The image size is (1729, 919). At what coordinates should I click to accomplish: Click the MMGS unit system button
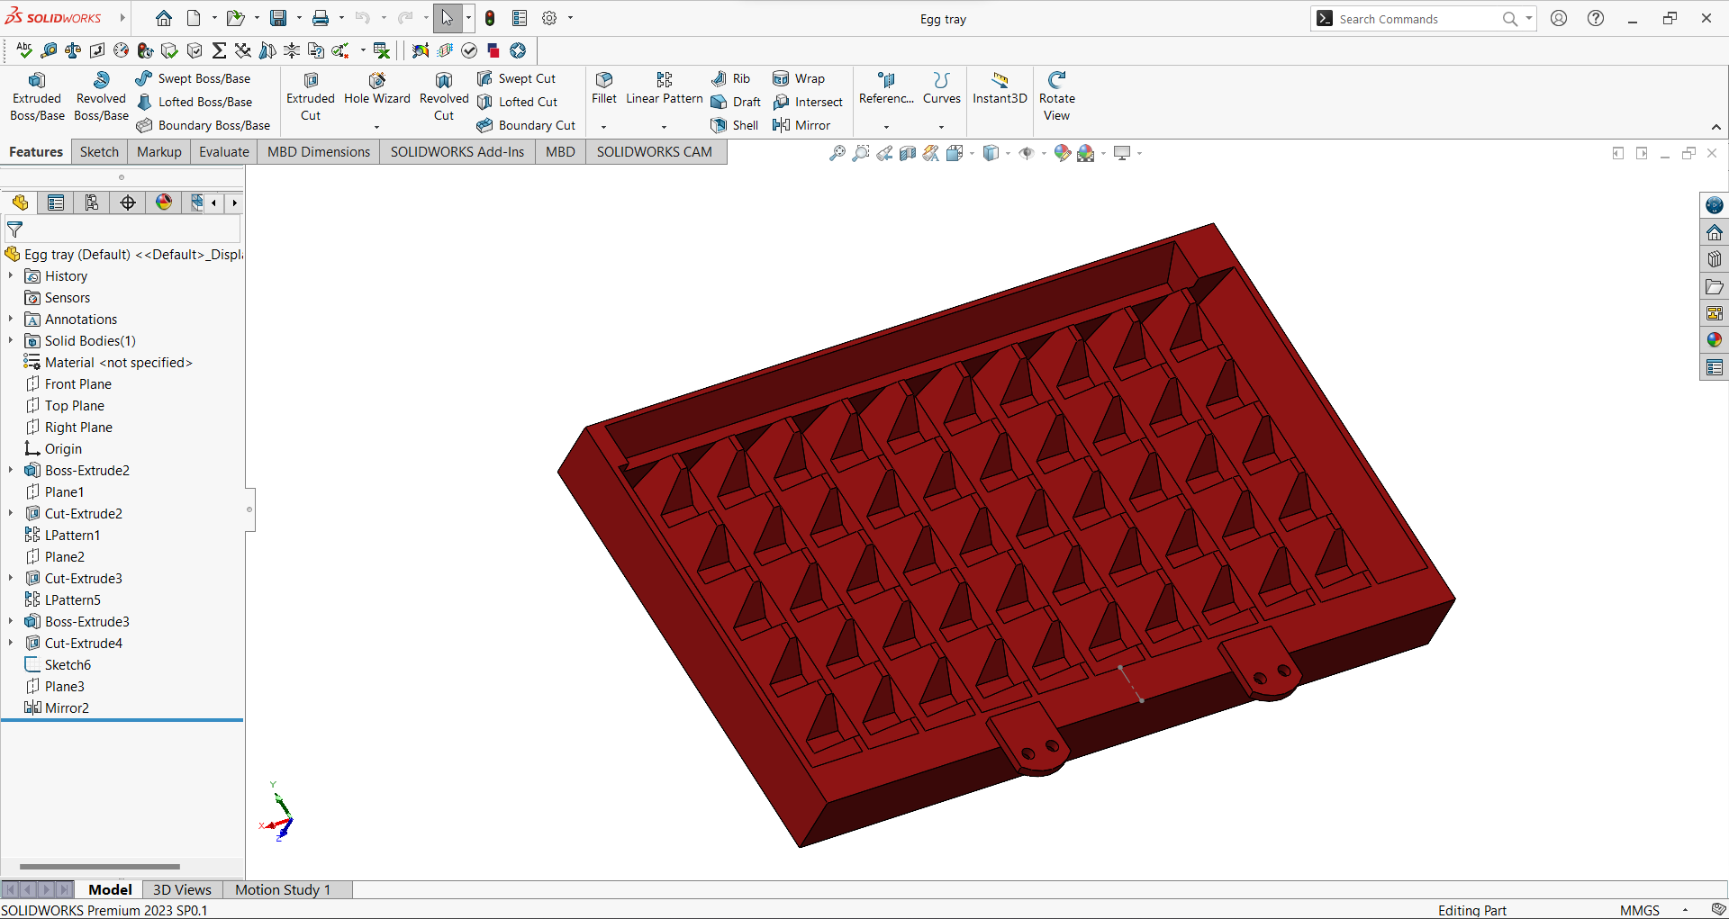(1639, 910)
